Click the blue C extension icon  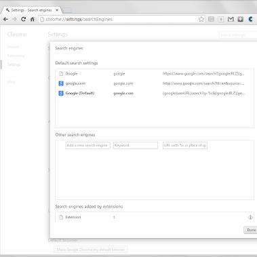click(250, 19)
